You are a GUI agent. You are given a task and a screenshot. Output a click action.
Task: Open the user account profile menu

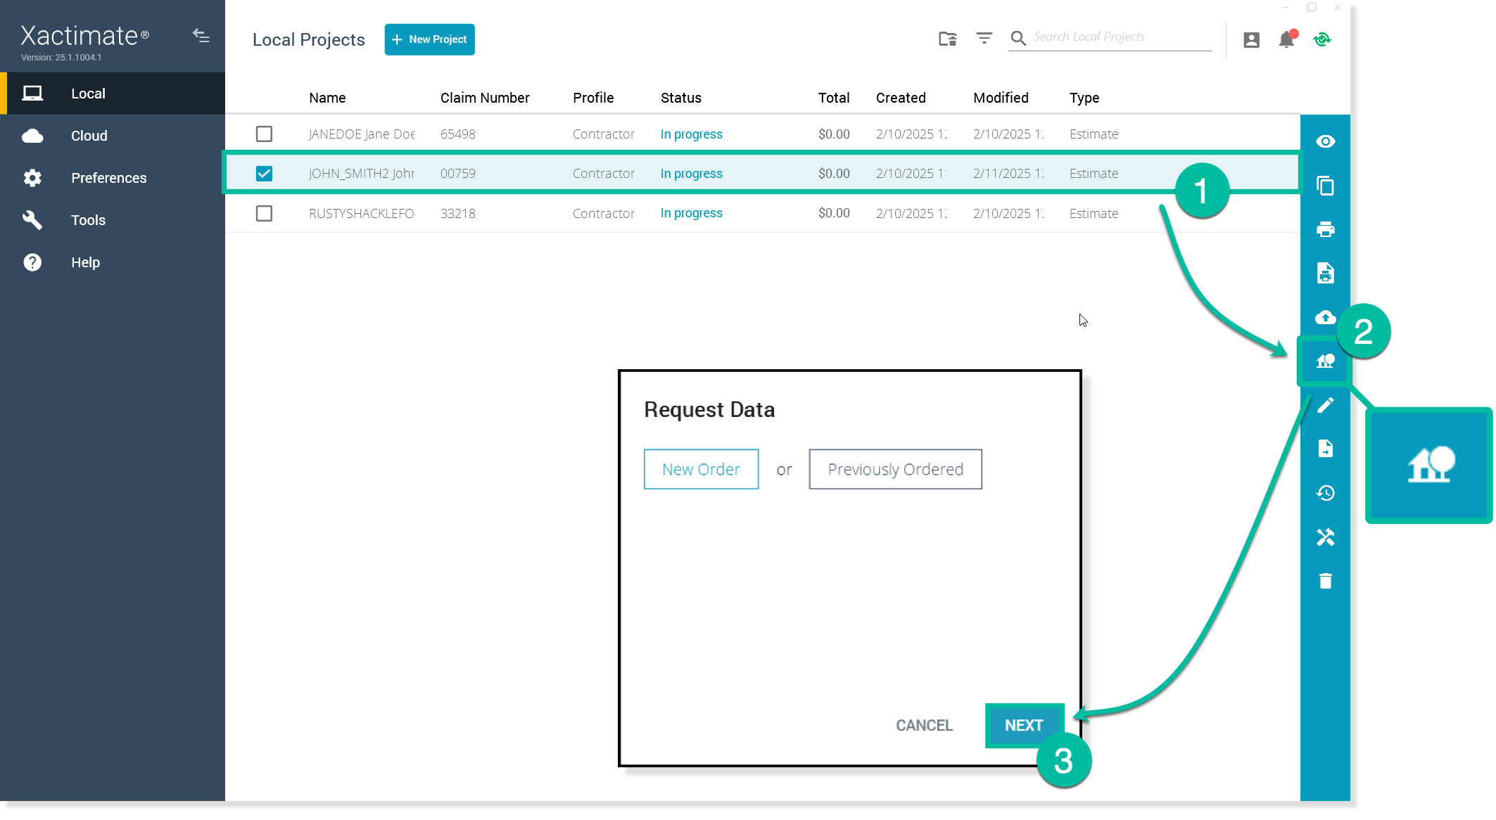coord(1251,39)
